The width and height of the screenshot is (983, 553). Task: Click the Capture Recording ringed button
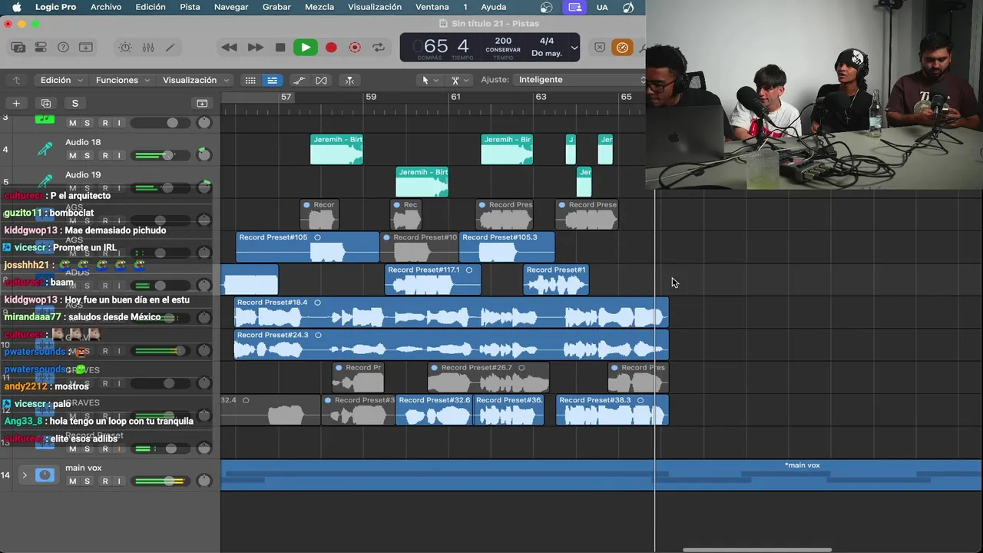pos(355,48)
